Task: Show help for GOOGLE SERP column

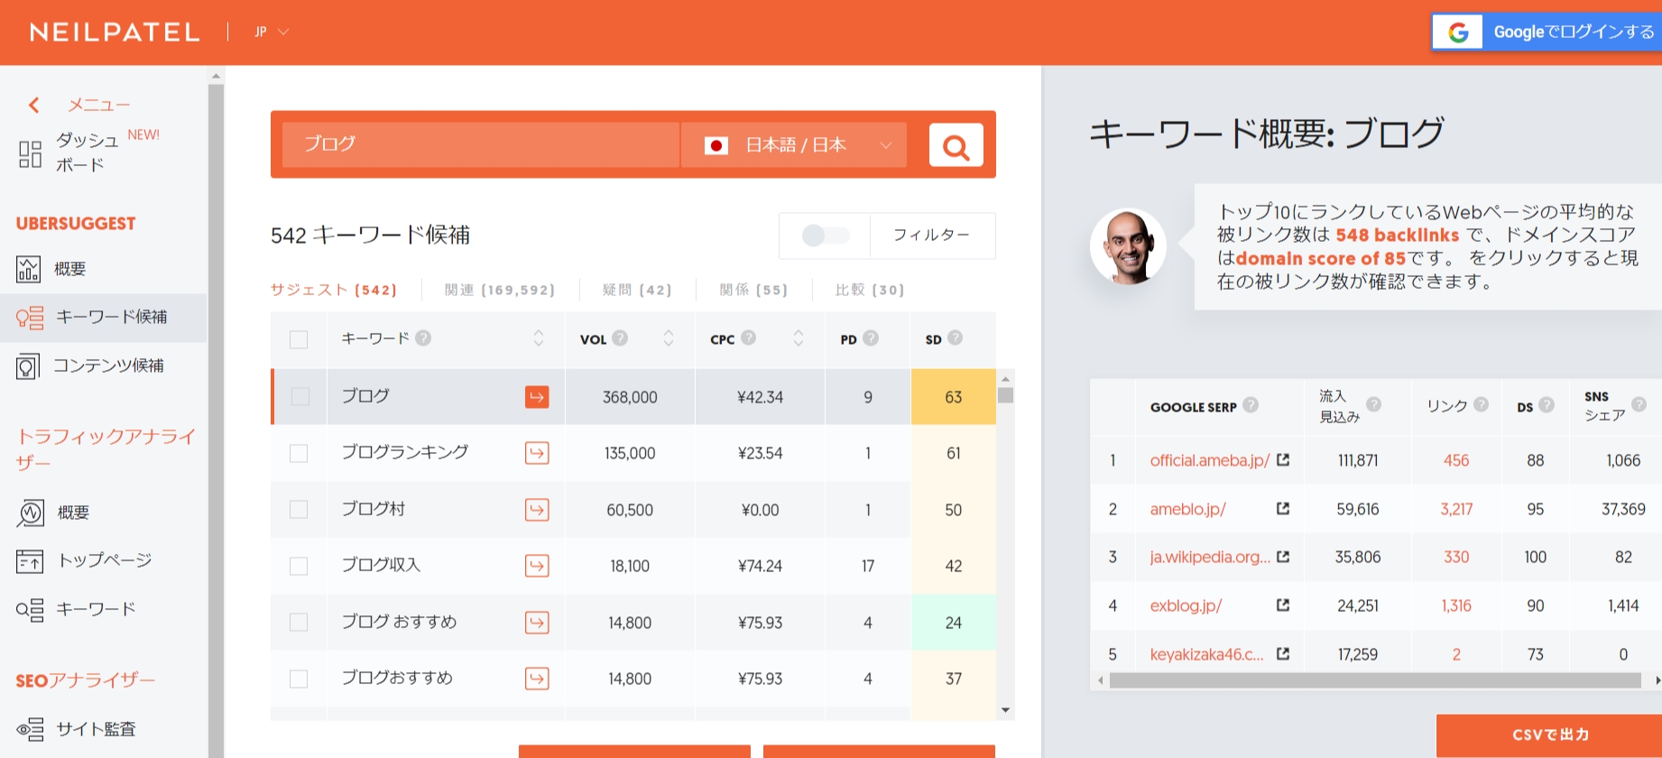Action: coord(1251,405)
